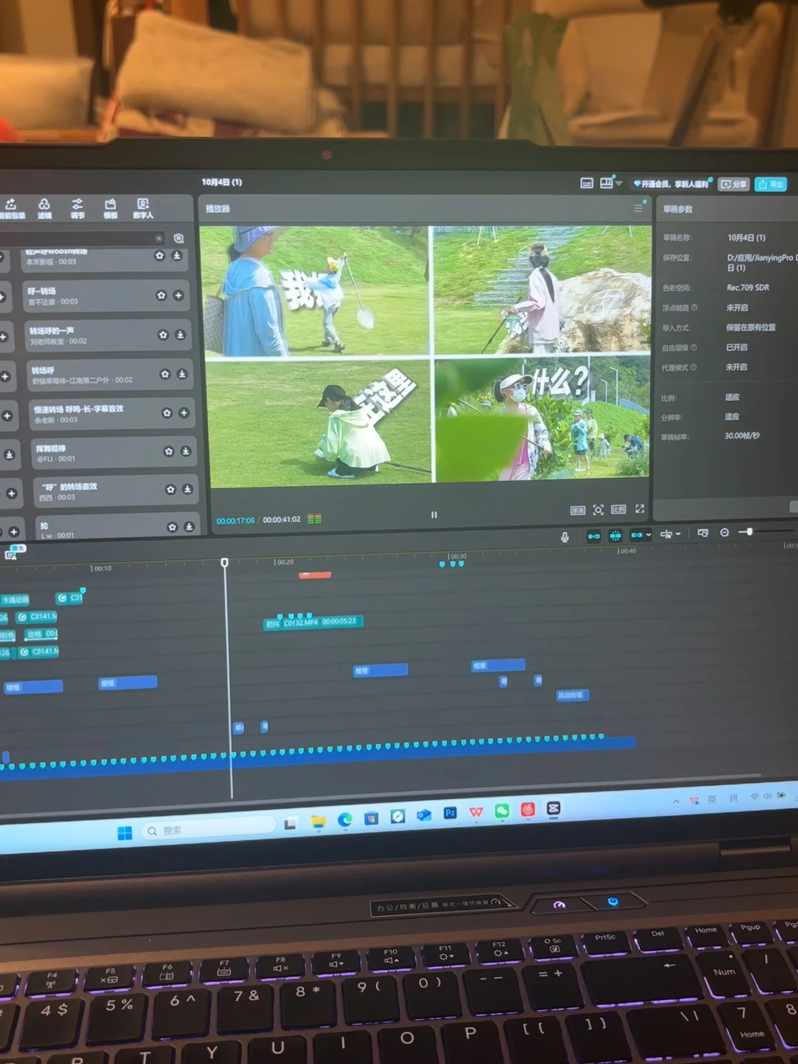Expand the linkage options dropdown arrow
This screenshot has height=1064, width=798.
click(648, 535)
